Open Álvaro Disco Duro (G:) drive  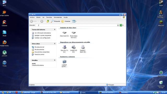tap(74, 35)
